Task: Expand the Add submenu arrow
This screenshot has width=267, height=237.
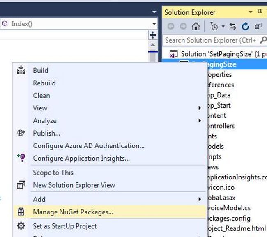Action: (200, 199)
